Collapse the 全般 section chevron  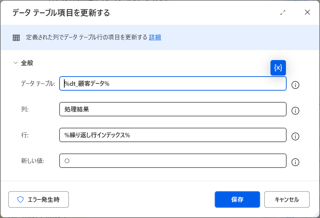point(15,63)
